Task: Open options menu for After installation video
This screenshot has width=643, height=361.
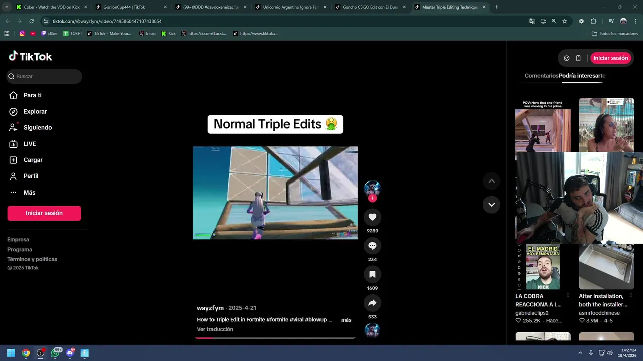Action: 631,296
